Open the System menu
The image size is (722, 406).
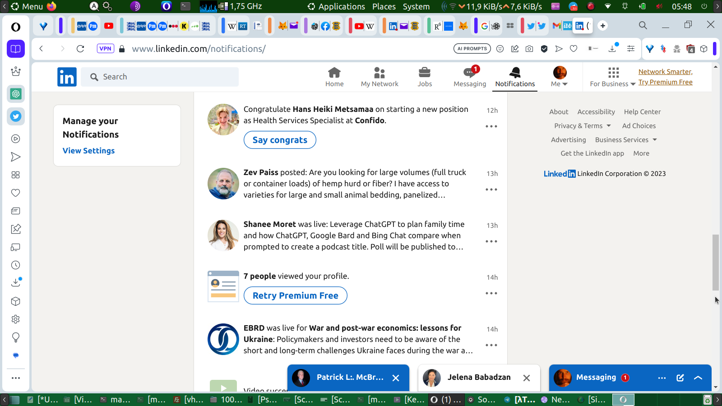[416, 6]
